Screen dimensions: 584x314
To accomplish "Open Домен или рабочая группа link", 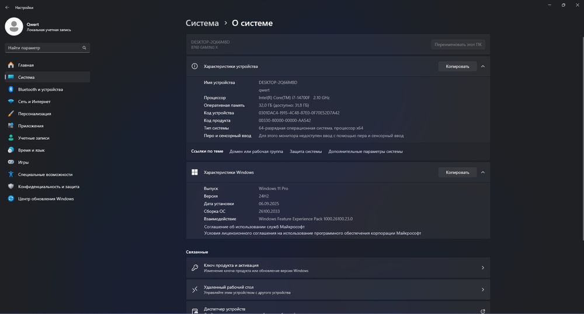I will pos(256,151).
